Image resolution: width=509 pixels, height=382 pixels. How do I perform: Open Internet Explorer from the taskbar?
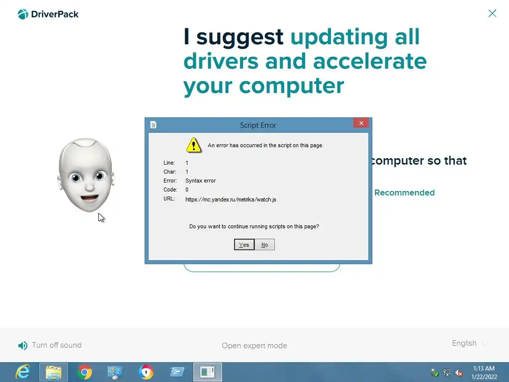point(23,372)
